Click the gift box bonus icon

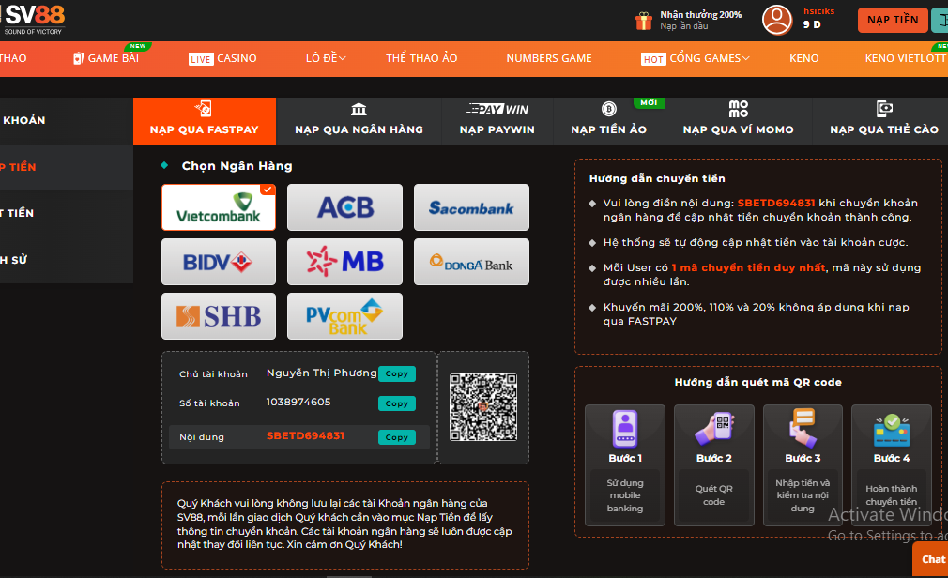point(643,22)
